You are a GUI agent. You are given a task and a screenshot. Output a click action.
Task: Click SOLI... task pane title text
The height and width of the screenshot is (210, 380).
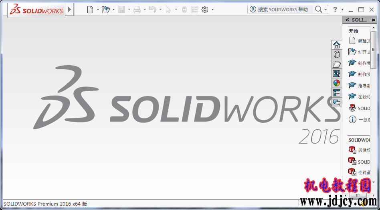pos(360,20)
